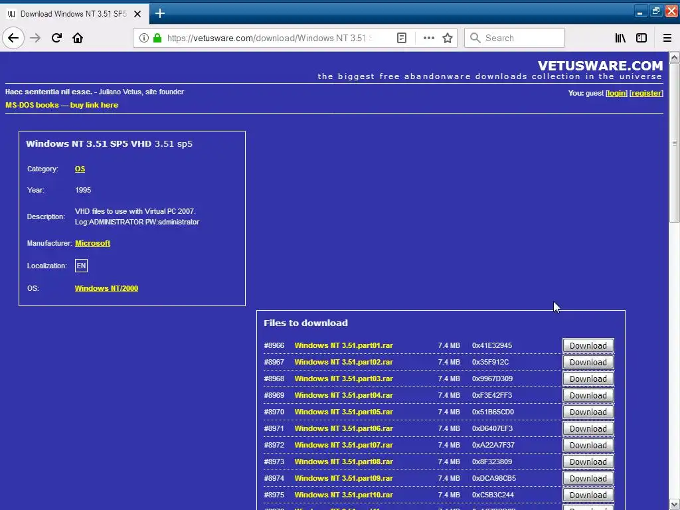Viewport: 680px width, 510px height.
Task: Click Download button in #8970 row
Action: pos(588,412)
